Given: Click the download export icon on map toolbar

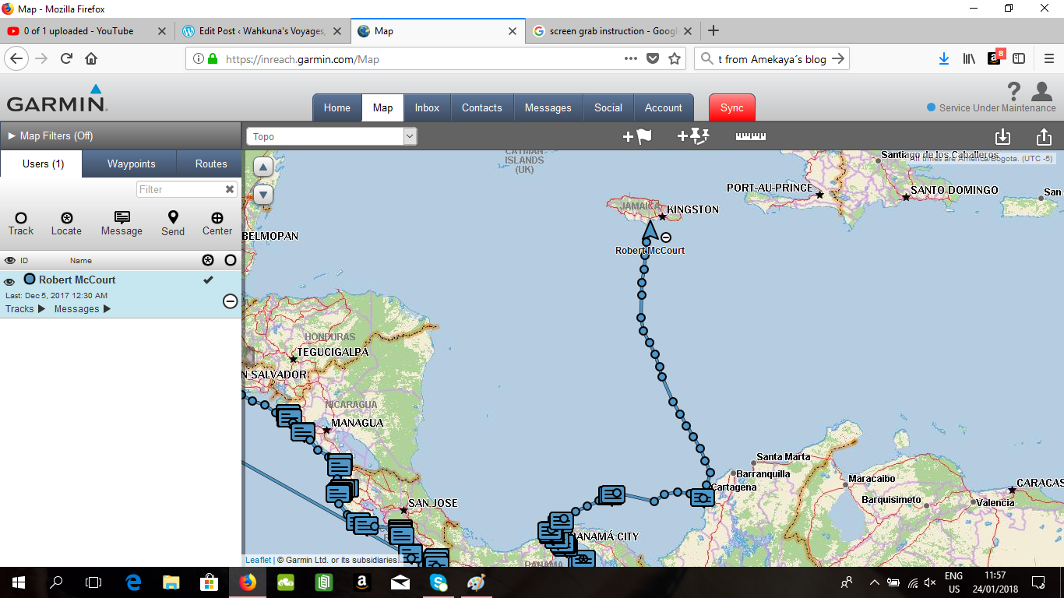Looking at the screenshot, I should click(1002, 136).
